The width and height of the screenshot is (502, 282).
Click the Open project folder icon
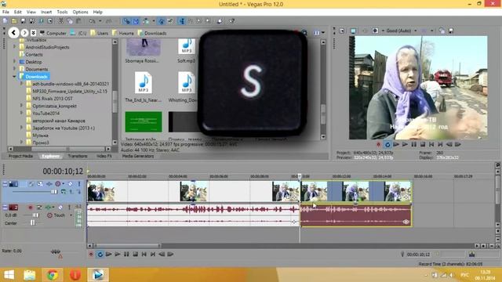[x=14, y=21]
